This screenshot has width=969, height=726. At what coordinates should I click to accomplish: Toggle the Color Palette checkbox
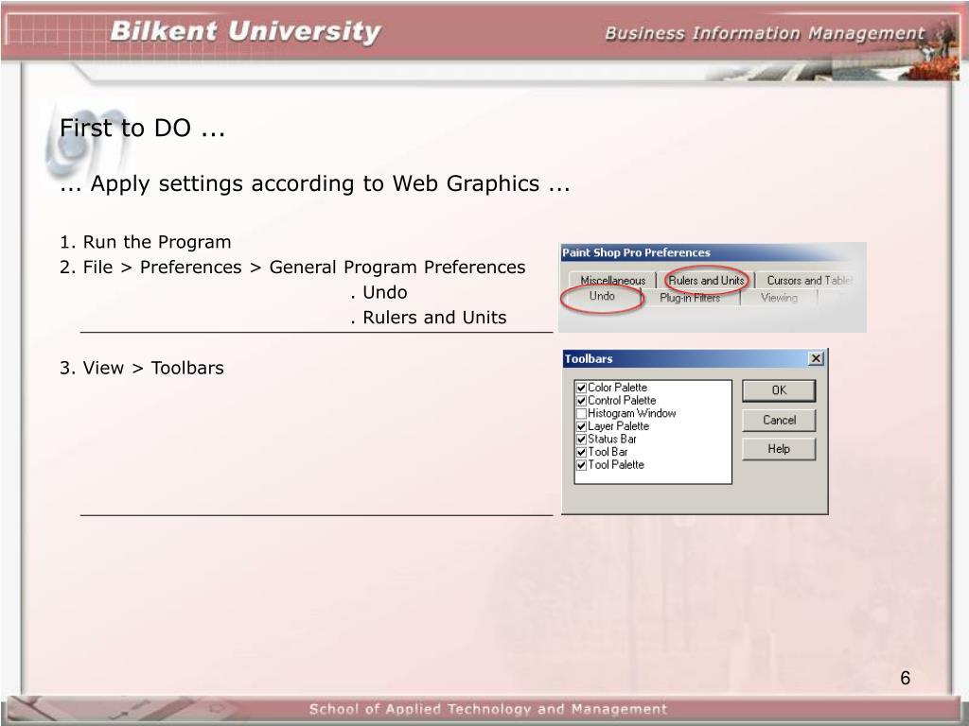[x=581, y=388]
